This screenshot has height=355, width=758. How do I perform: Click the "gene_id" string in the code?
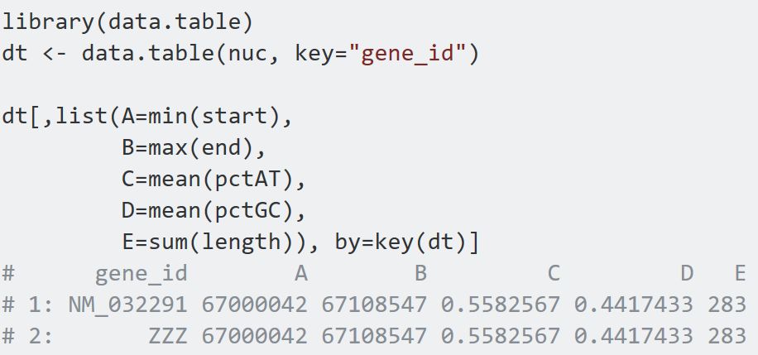pyautogui.click(x=408, y=54)
